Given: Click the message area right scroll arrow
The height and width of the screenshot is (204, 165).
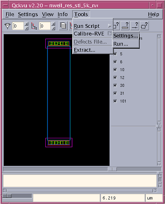Looking at the screenshot, I should coord(155,190).
